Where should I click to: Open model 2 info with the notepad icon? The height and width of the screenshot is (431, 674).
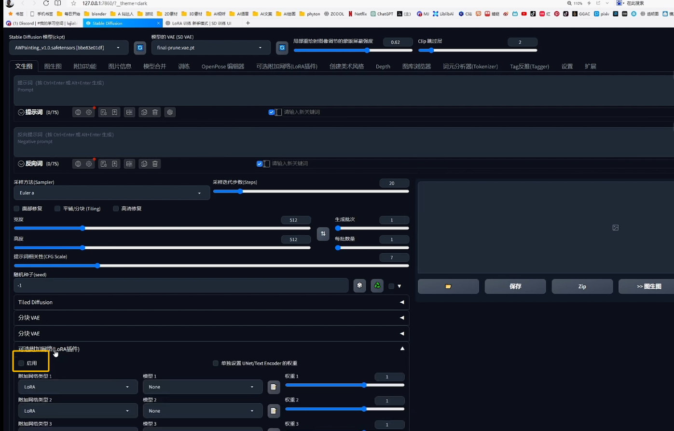pyautogui.click(x=274, y=411)
